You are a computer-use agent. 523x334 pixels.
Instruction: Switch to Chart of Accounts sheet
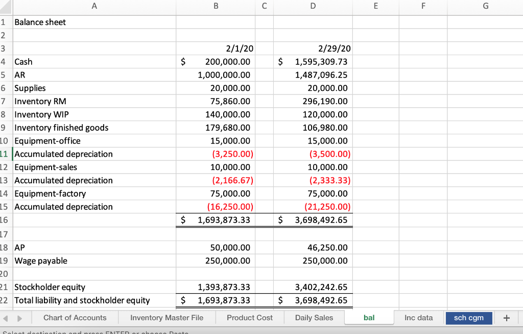tap(75, 318)
